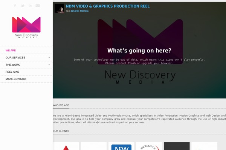
Task: Open the blue NEW client logo
Action: point(121,146)
